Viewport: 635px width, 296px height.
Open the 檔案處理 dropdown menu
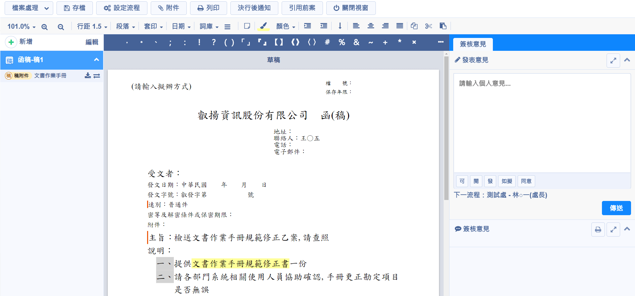click(x=29, y=8)
